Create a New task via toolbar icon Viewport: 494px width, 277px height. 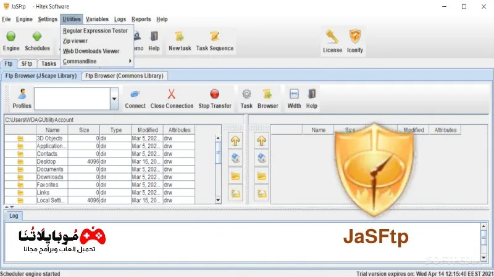coord(180,36)
